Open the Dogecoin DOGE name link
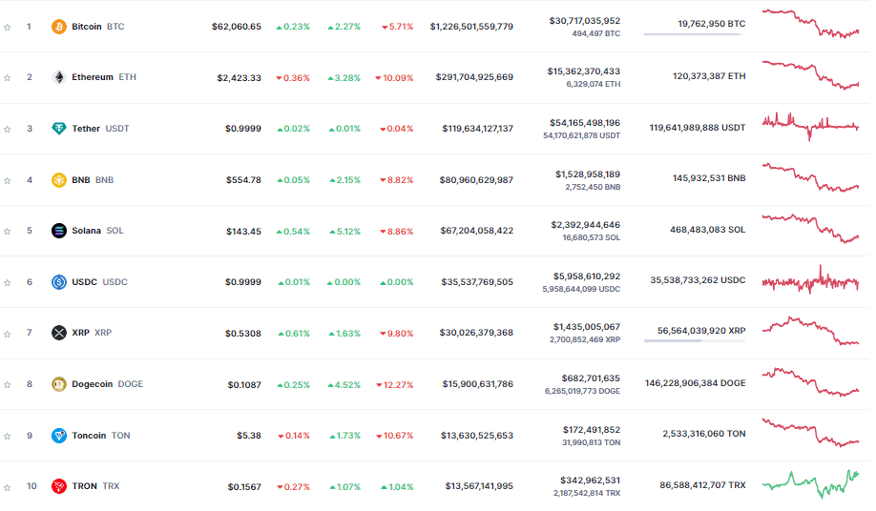876x511 pixels. 107,384
